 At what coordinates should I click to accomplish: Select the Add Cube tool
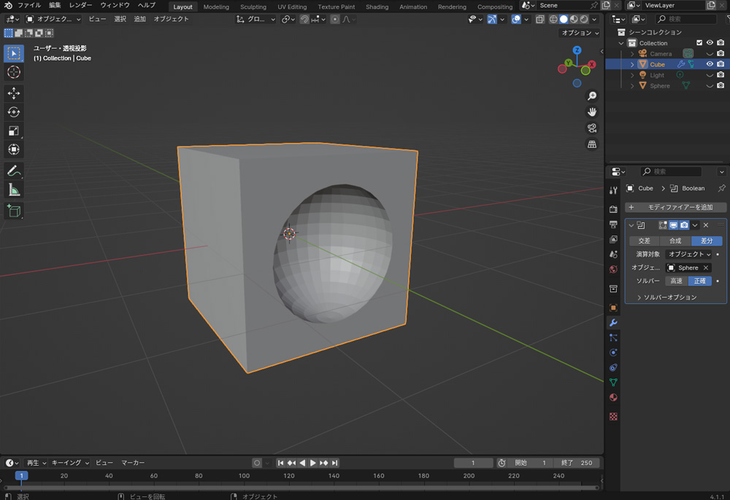[13, 211]
